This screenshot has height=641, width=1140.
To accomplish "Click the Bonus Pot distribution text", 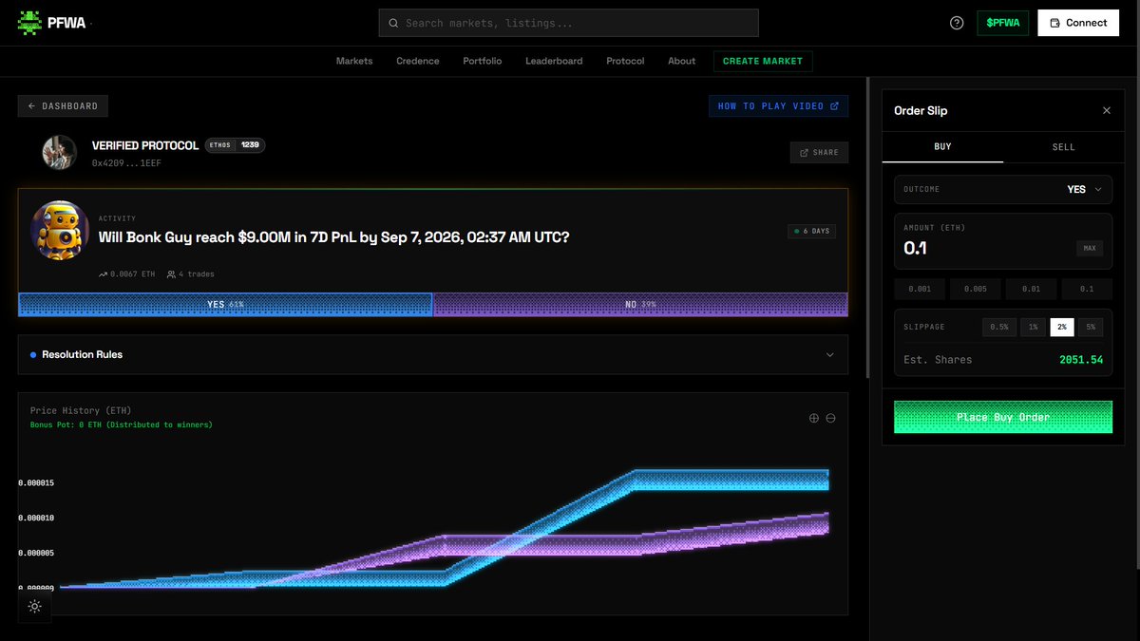I will (x=122, y=425).
